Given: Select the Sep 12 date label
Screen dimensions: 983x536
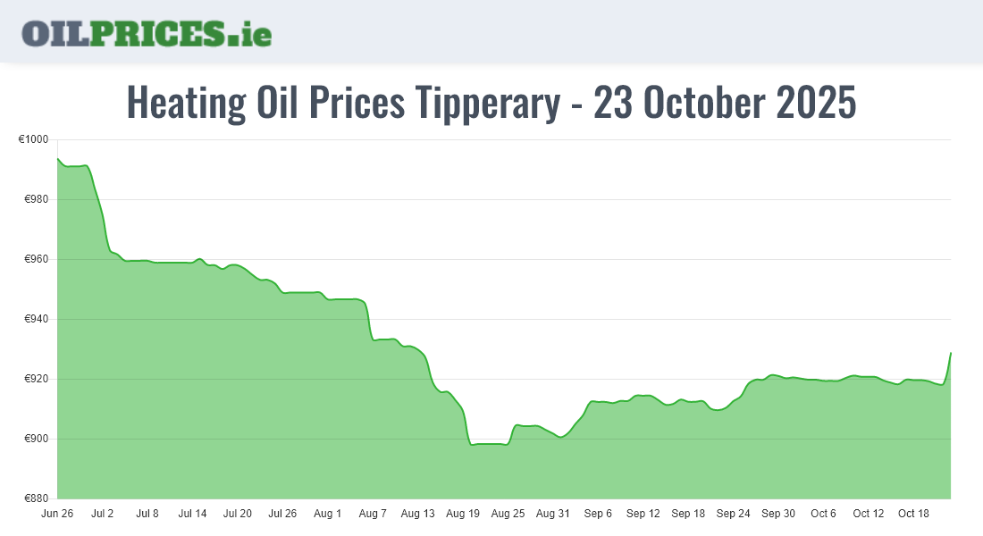Looking at the screenshot, I should click(x=643, y=514).
